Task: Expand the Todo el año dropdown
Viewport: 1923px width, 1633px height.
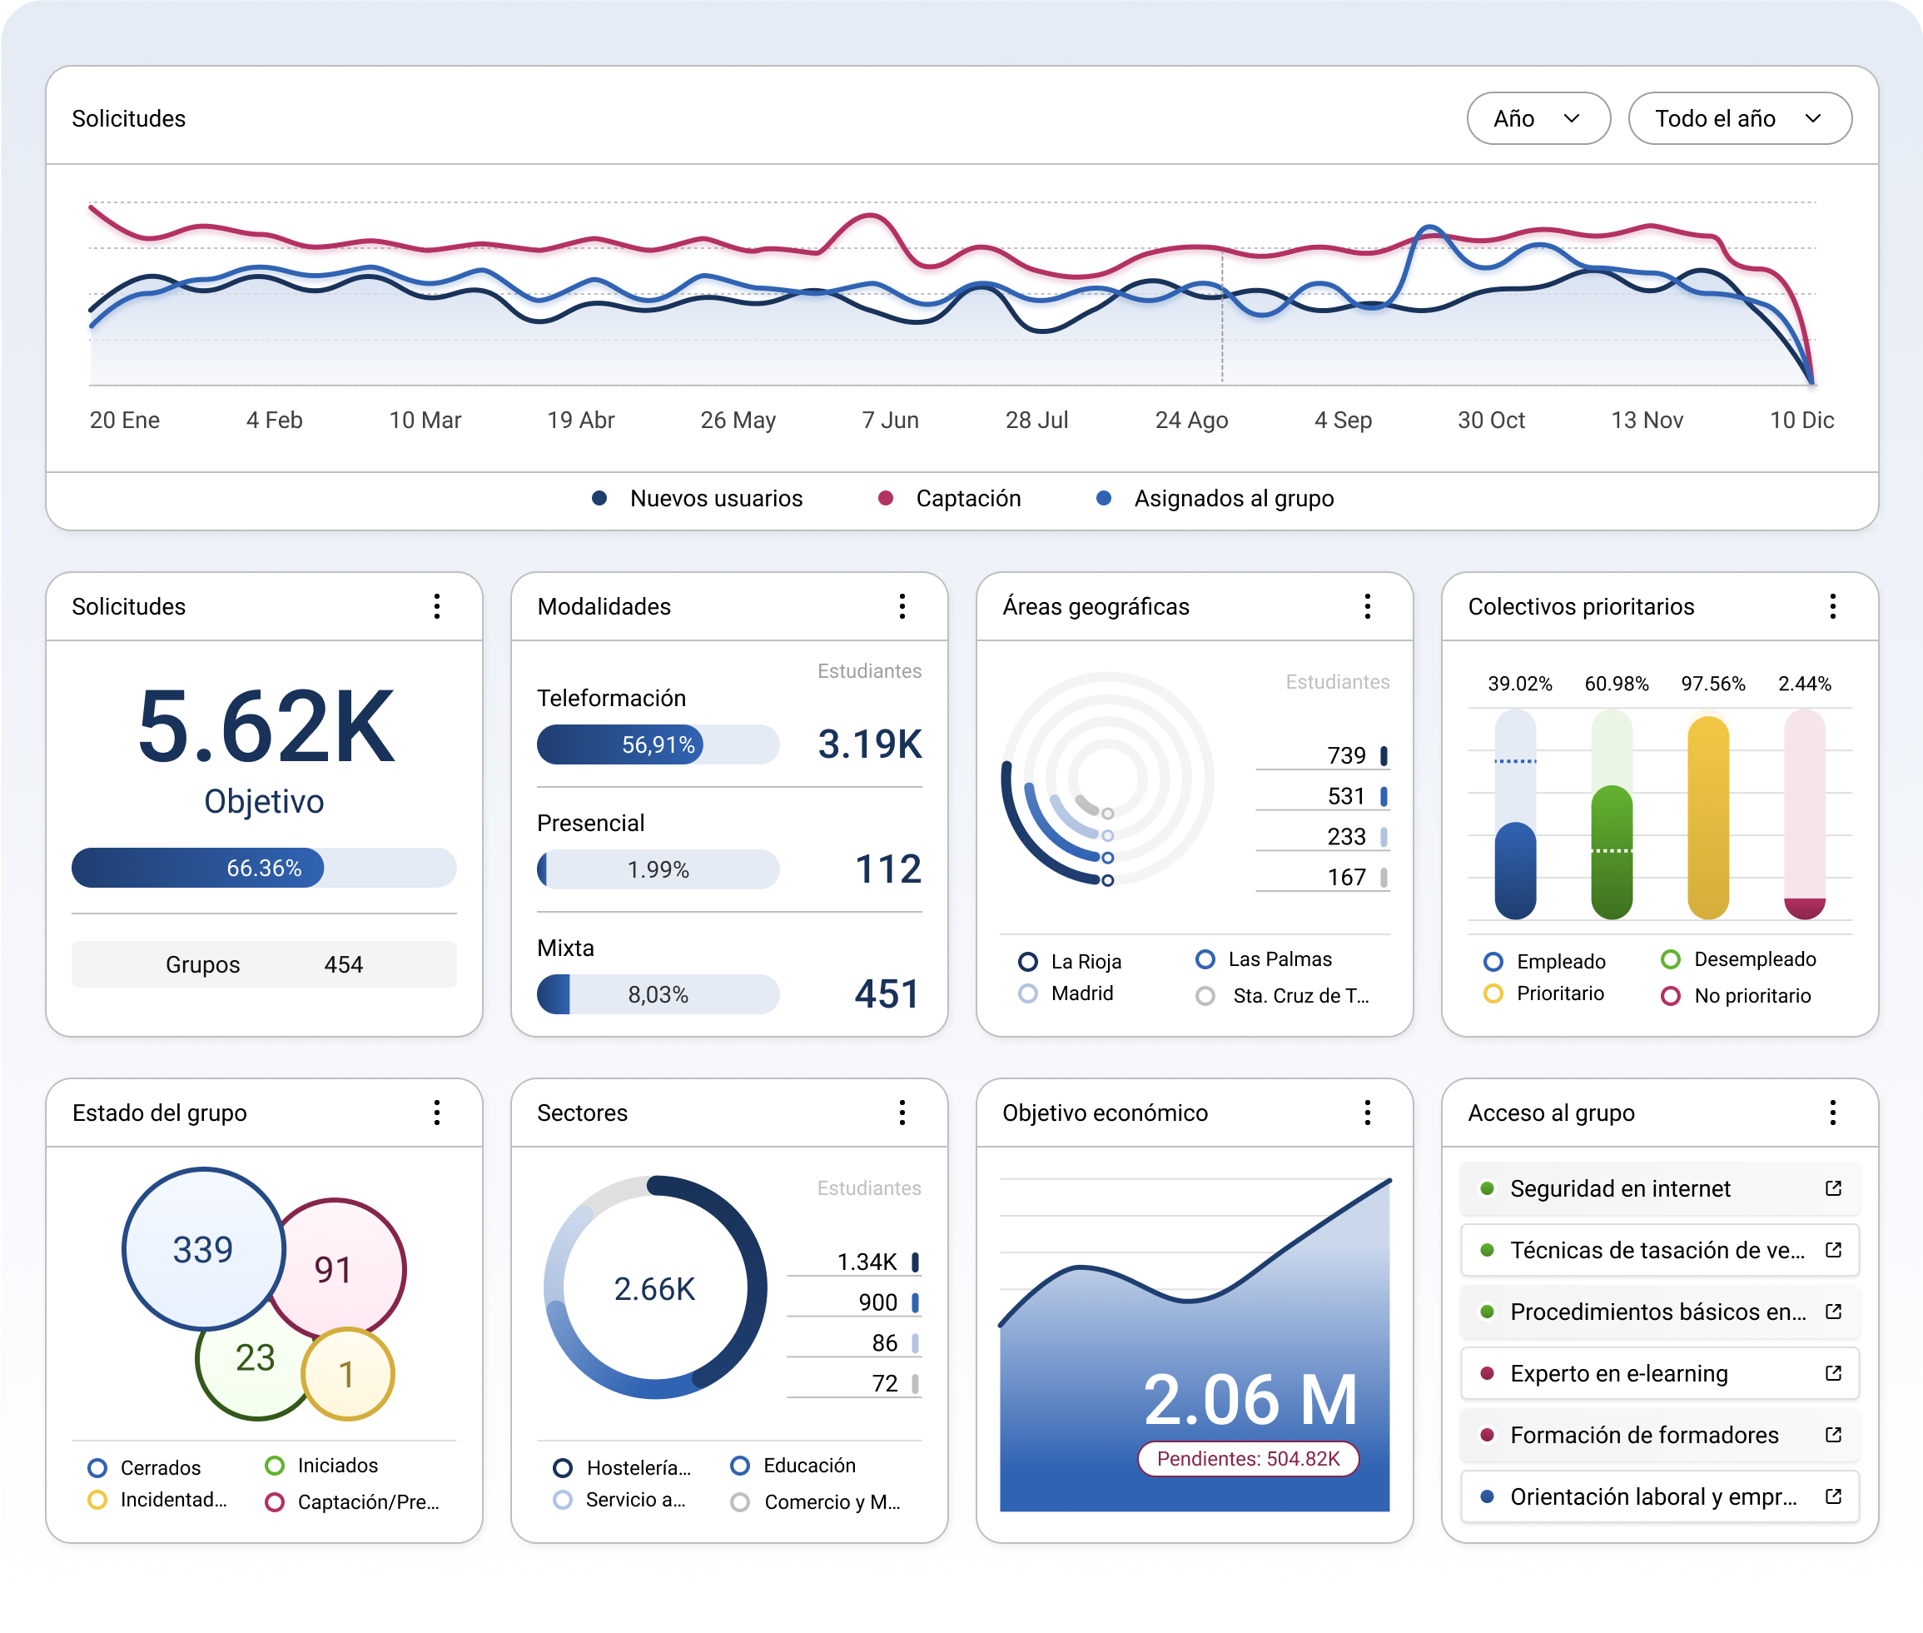Action: (x=1739, y=118)
